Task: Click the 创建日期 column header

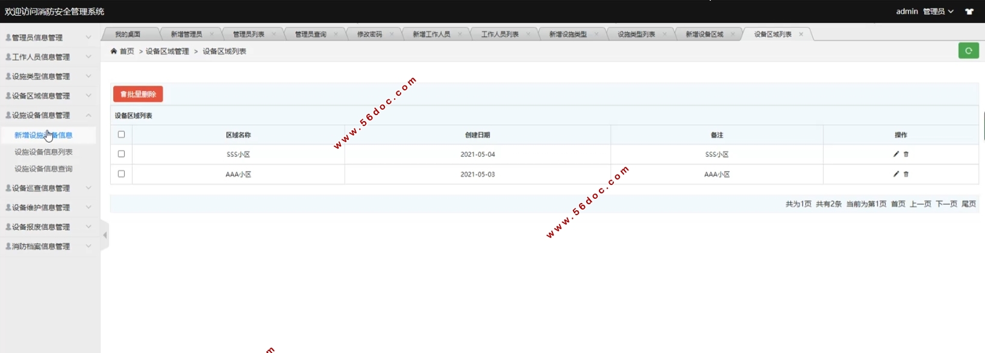Action: coord(477,135)
